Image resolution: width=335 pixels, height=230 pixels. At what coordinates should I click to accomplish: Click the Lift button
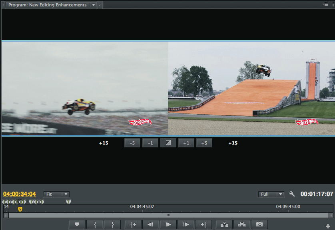tap(224, 225)
